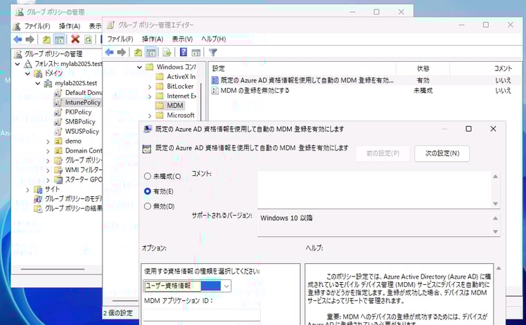Select グループ ポリシーのモデル tree item
Image resolution: width=526 pixels, height=325 pixels.
[73, 199]
